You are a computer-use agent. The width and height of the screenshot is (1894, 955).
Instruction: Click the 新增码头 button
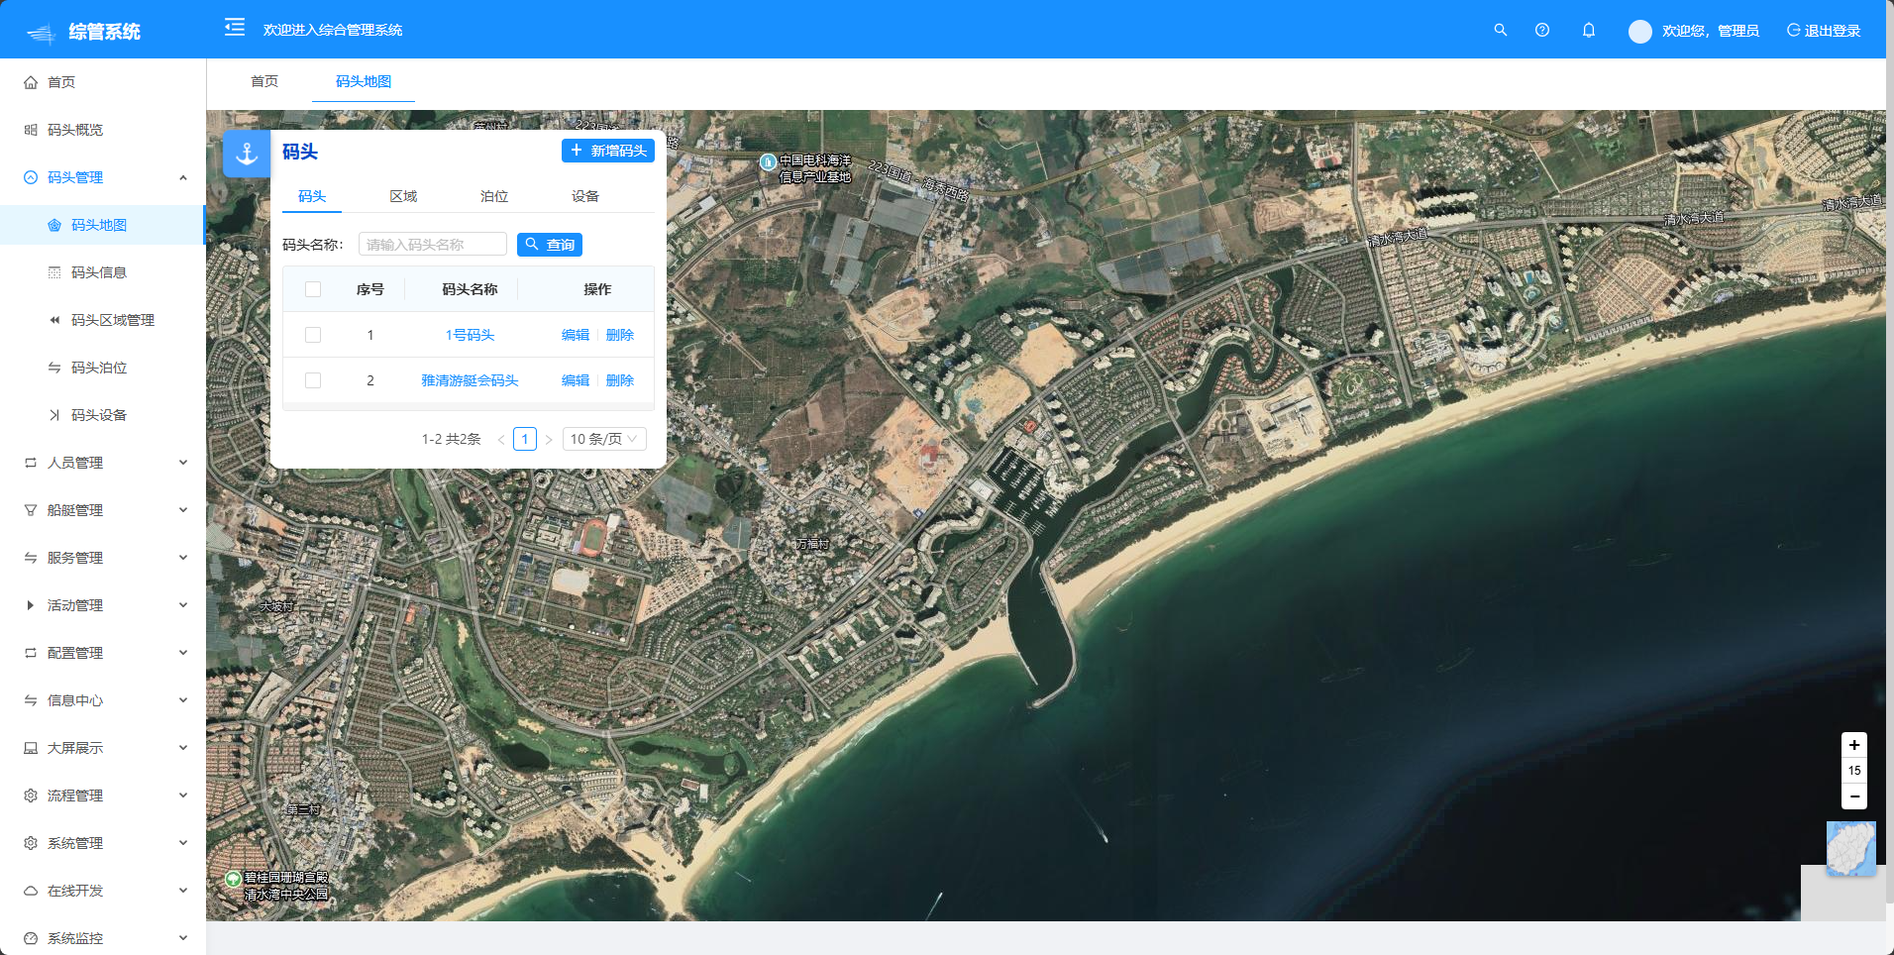607,151
